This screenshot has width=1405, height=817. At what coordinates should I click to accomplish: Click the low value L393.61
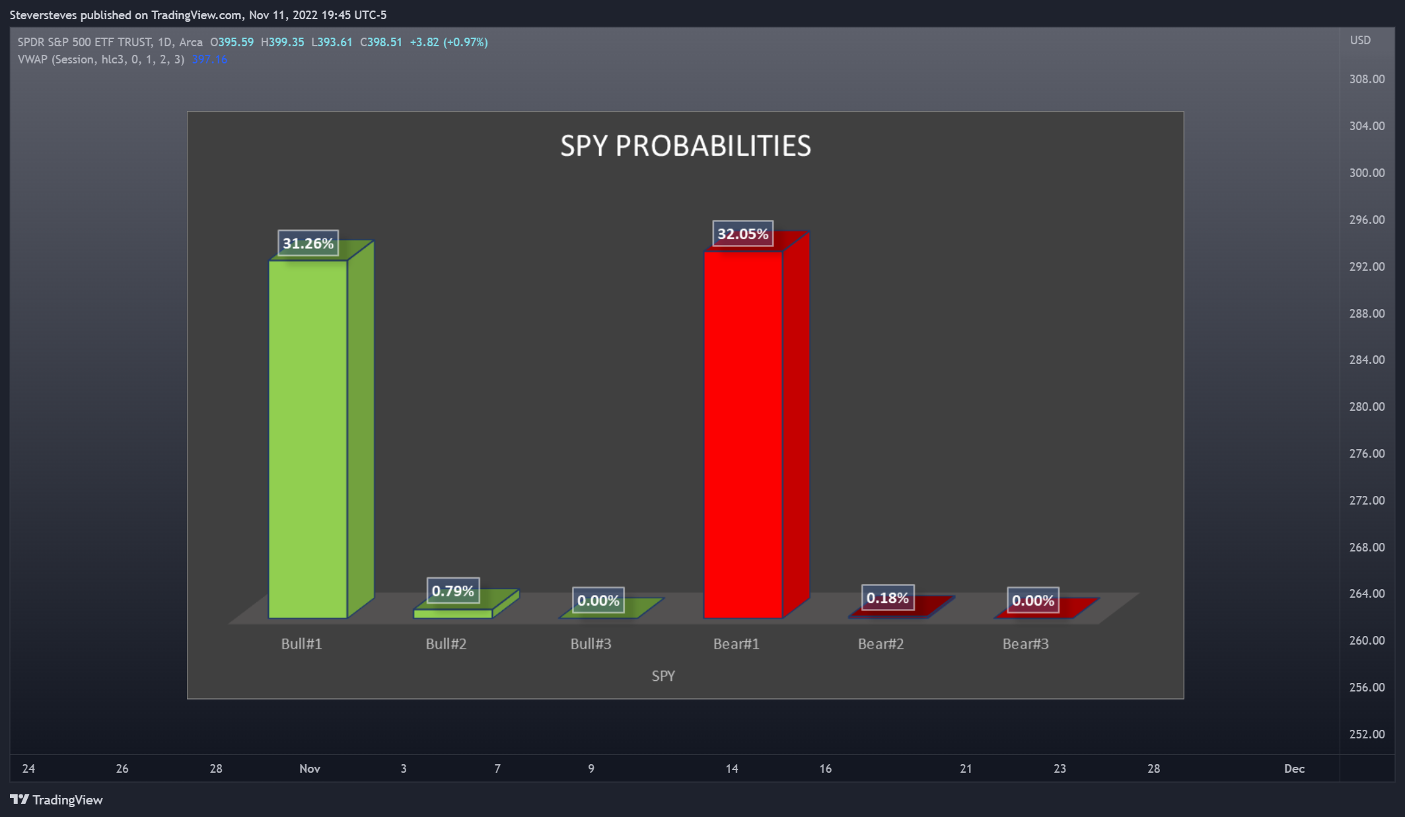[332, 42]
